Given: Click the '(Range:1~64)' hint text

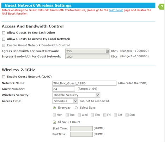Looking at the screenshot, I should click(87, 89).
